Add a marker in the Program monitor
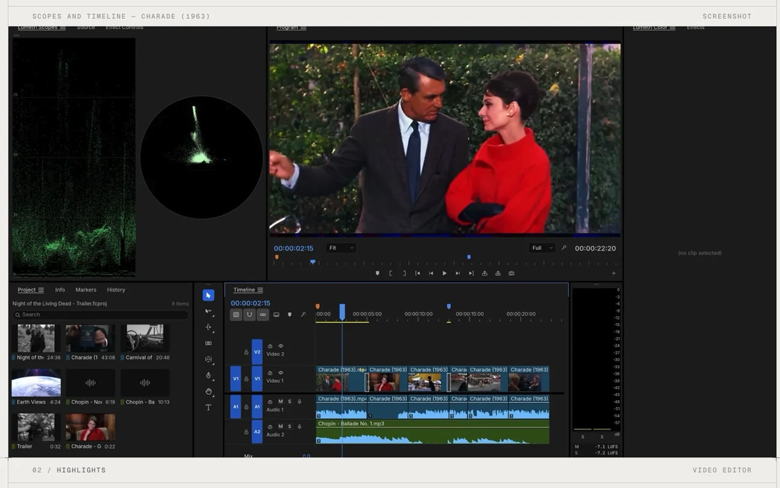Screen dimensions: 780x488 point(377,273)
